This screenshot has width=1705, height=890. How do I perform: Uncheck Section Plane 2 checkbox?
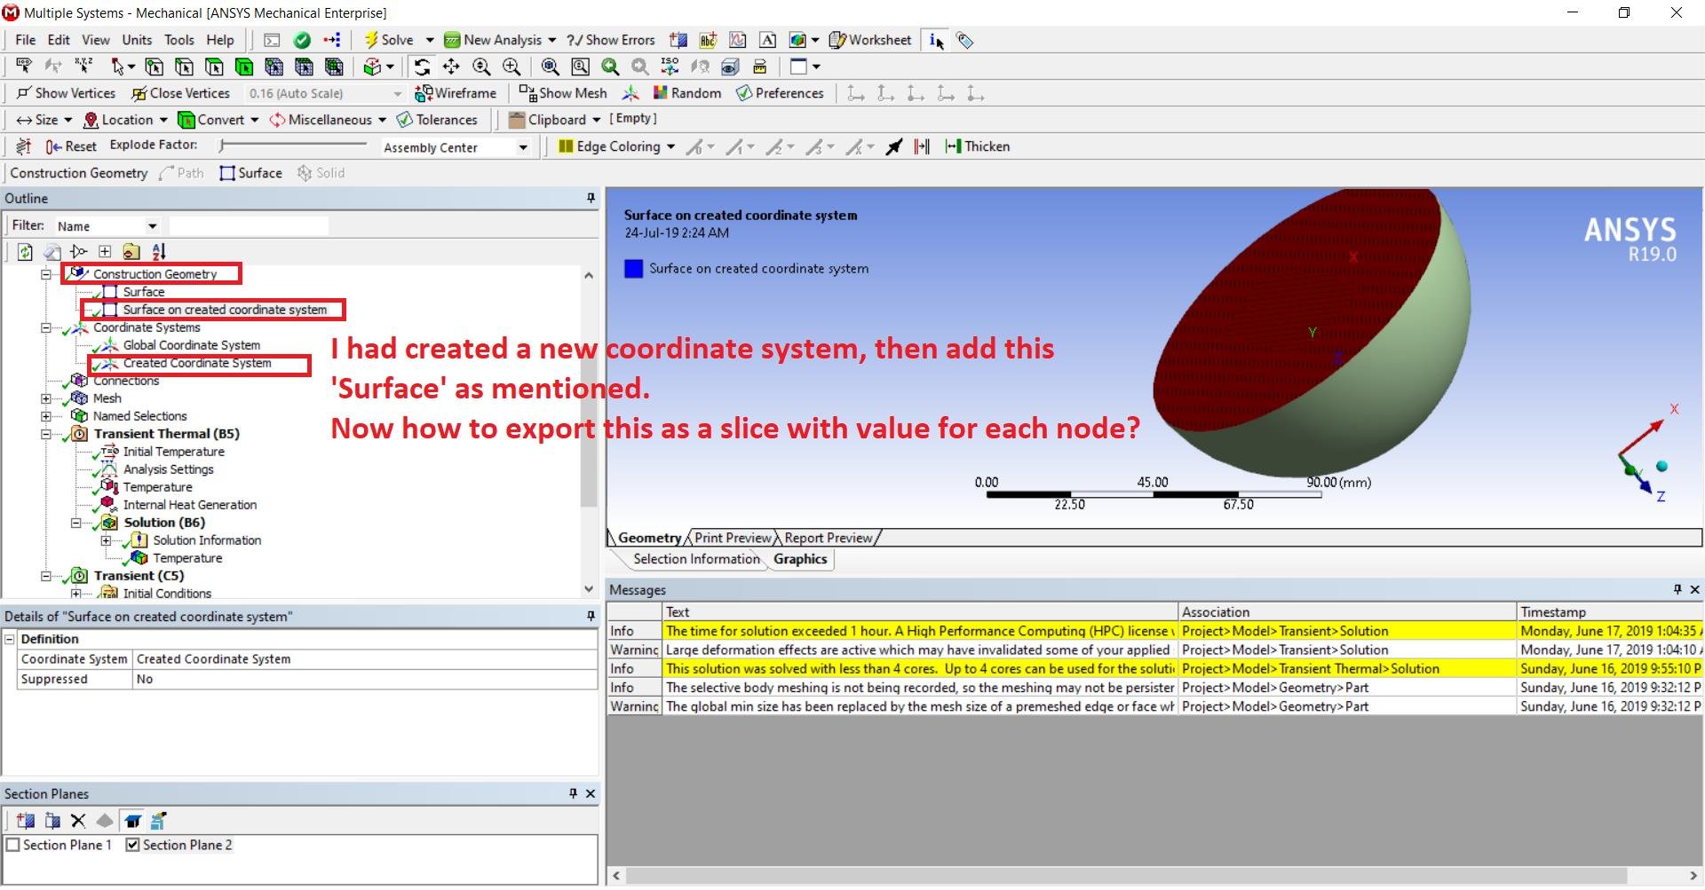(132, 846)
